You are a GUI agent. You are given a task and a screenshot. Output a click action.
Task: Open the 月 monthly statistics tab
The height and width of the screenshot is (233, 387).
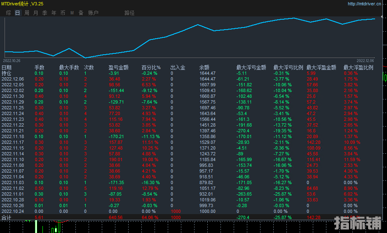36,13
